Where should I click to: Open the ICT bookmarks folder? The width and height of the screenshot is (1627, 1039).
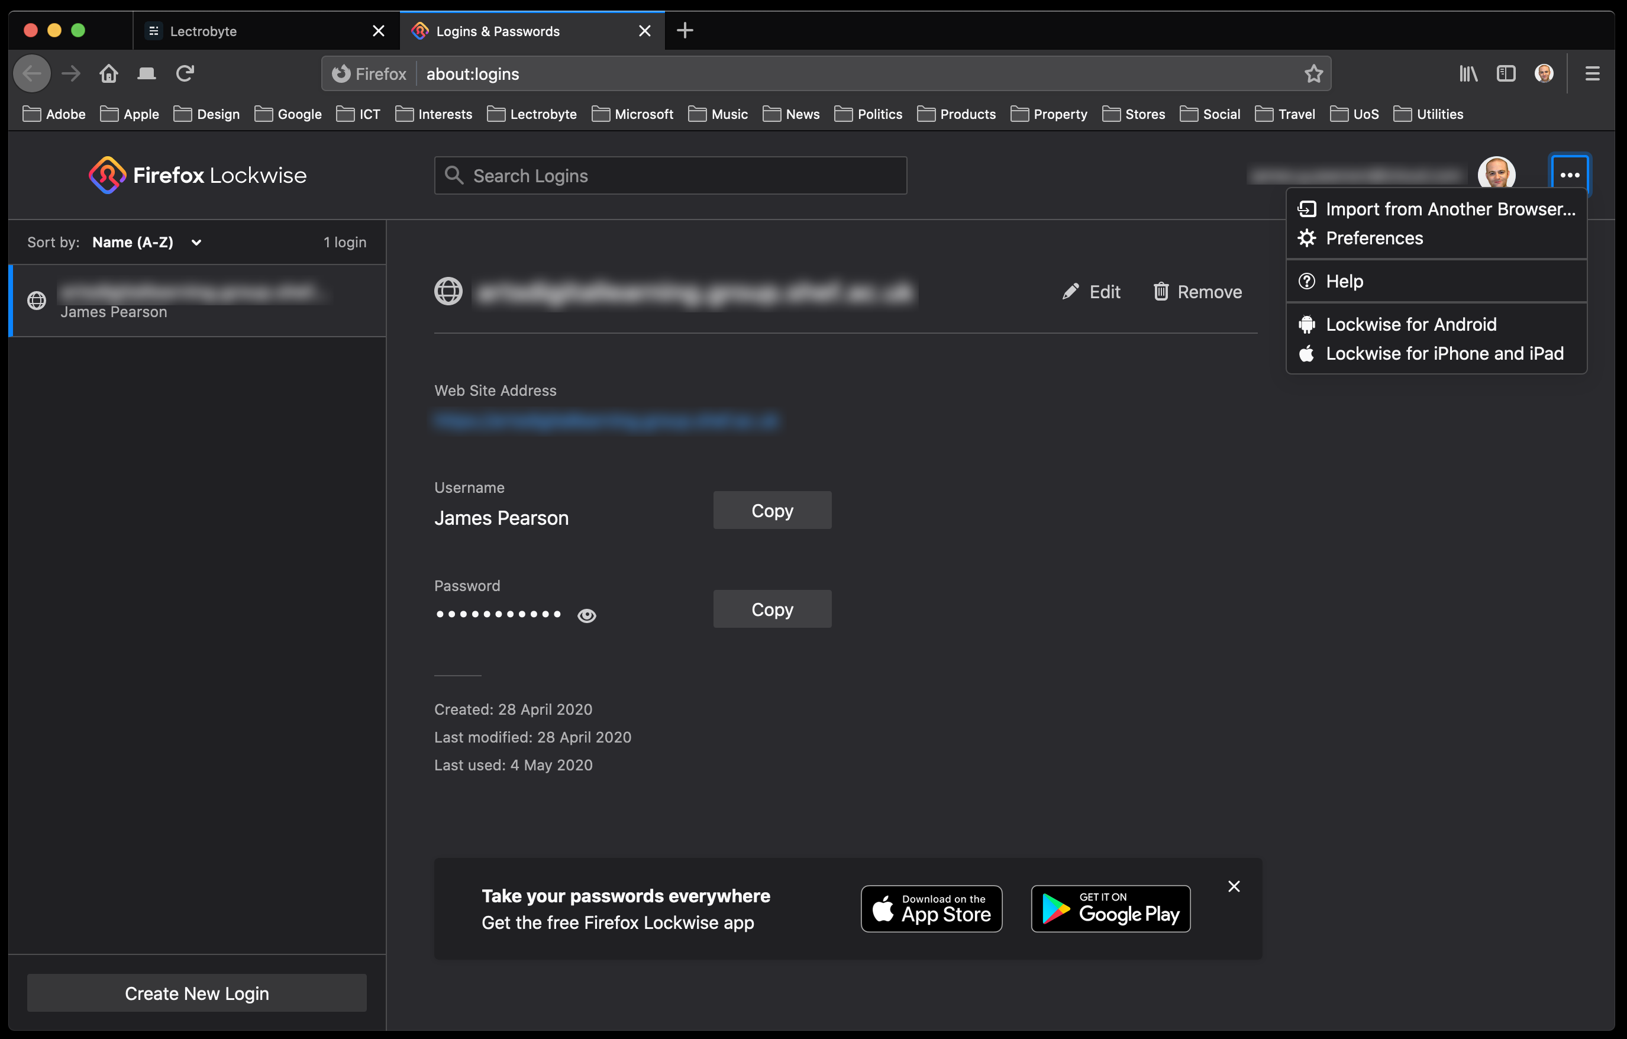tap(358, 114)
